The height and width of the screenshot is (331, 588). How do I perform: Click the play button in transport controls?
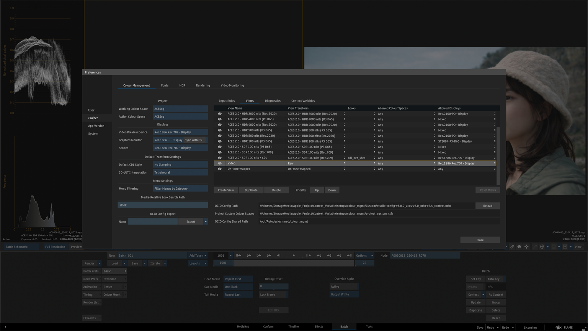(x=294, y=256)
